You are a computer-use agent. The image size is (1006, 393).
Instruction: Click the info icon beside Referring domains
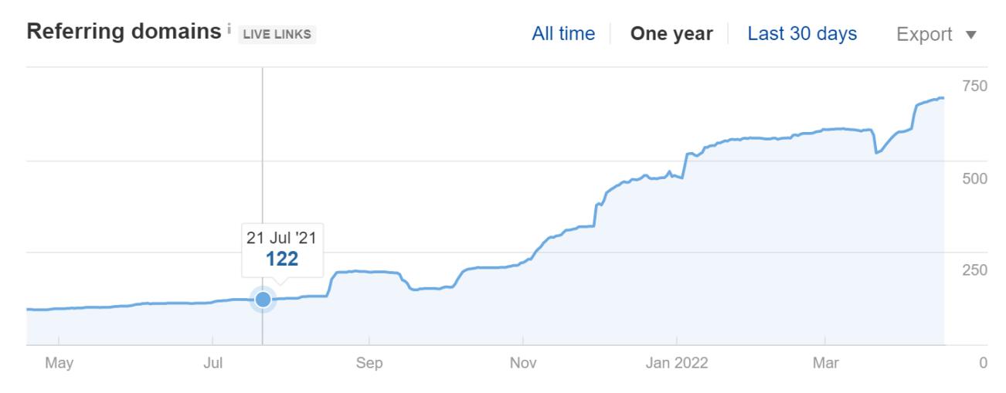[x=229, y=30]
